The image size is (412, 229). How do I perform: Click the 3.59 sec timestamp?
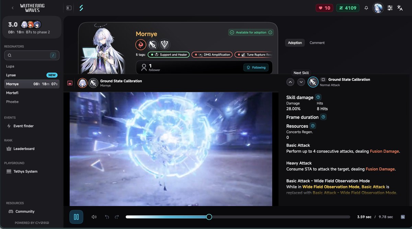364,217
